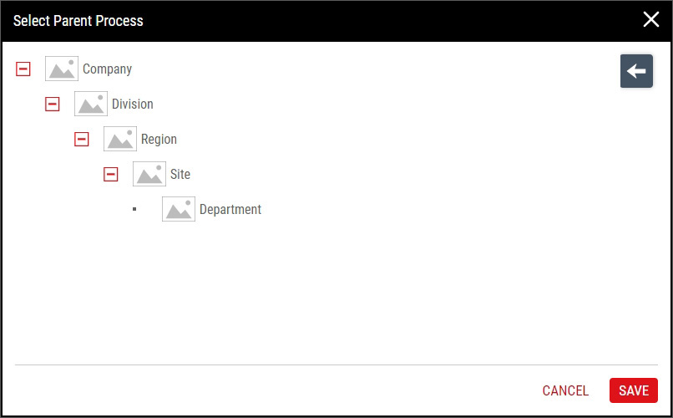The image size is (673, 418).
Task: Collapse the Region tree node
Action: 82,139
